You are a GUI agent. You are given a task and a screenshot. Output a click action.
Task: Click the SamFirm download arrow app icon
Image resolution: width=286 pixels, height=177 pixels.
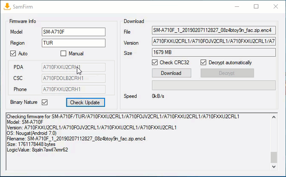[7, 6]
